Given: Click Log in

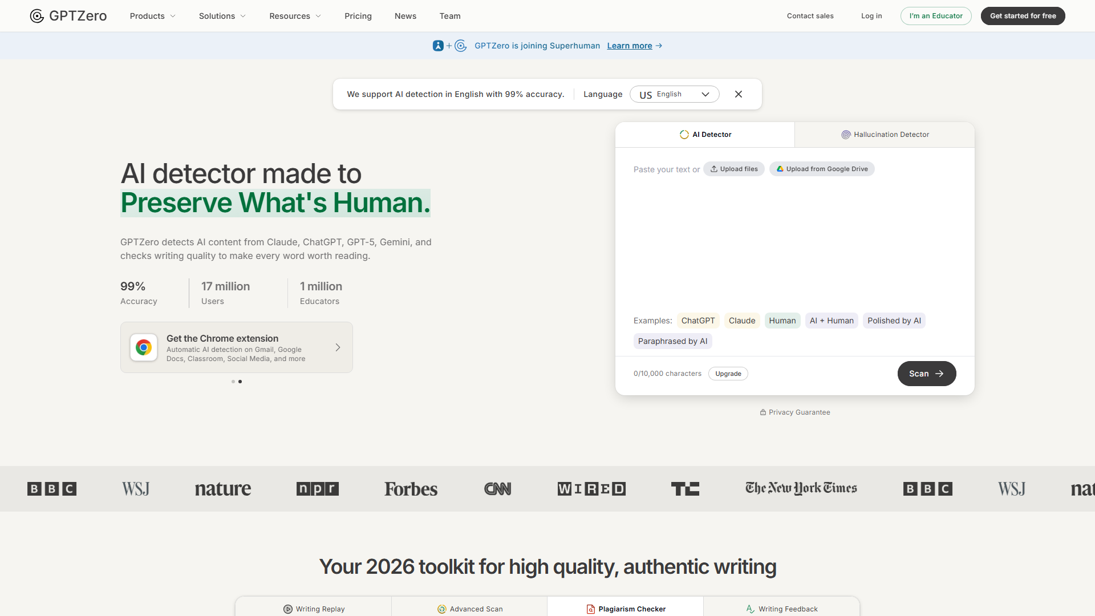Looking at the screenshot, I should coord(871,16).
